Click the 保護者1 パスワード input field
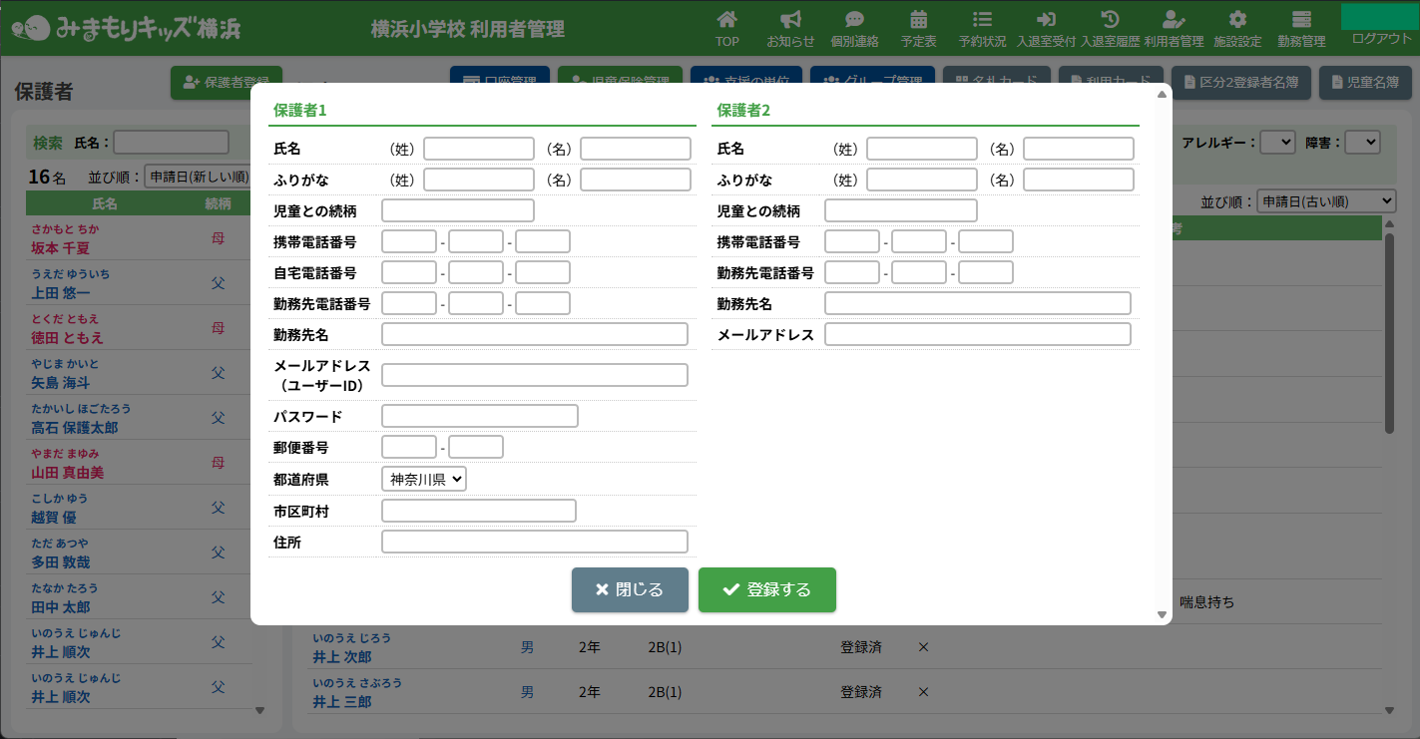This screenshot has width=1420, height=739. pos(480,417)
